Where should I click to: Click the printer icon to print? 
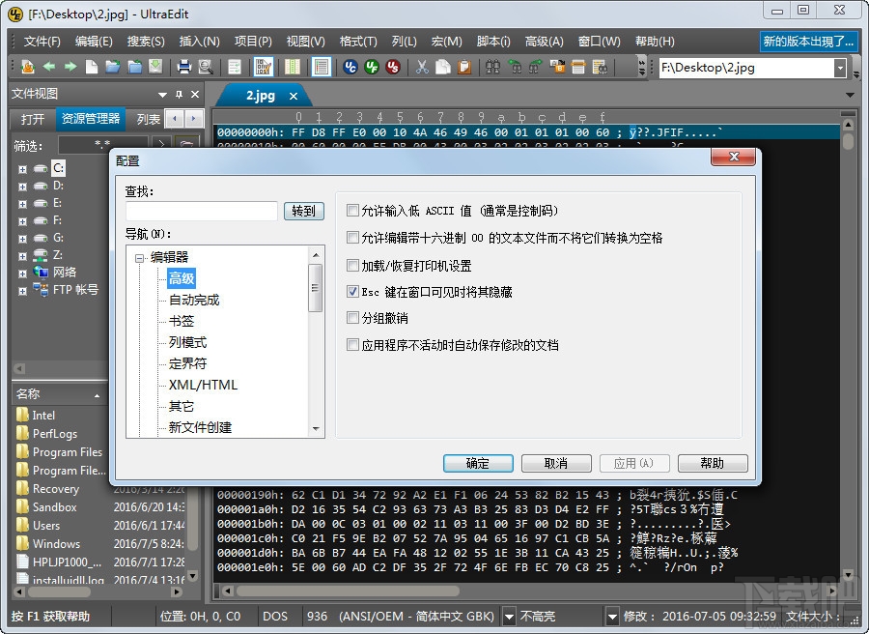[x=184, y=67]
